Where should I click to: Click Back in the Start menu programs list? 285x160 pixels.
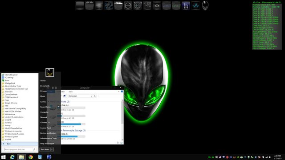coord(20,144)
